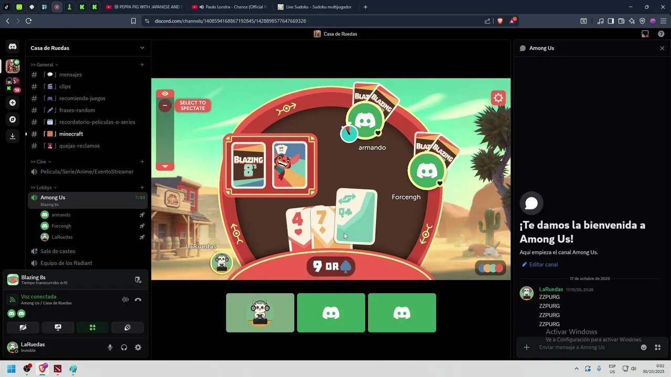The image size is (671, 377).
Task: Select armando's player avatar in game
Action: [x=365, y=120]
